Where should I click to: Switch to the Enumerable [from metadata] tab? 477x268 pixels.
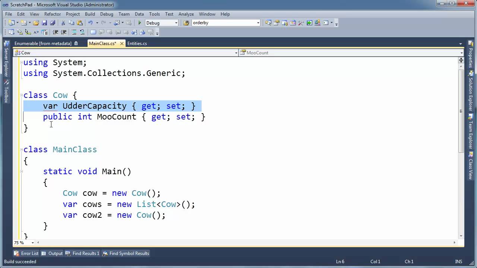click(43, 44)
